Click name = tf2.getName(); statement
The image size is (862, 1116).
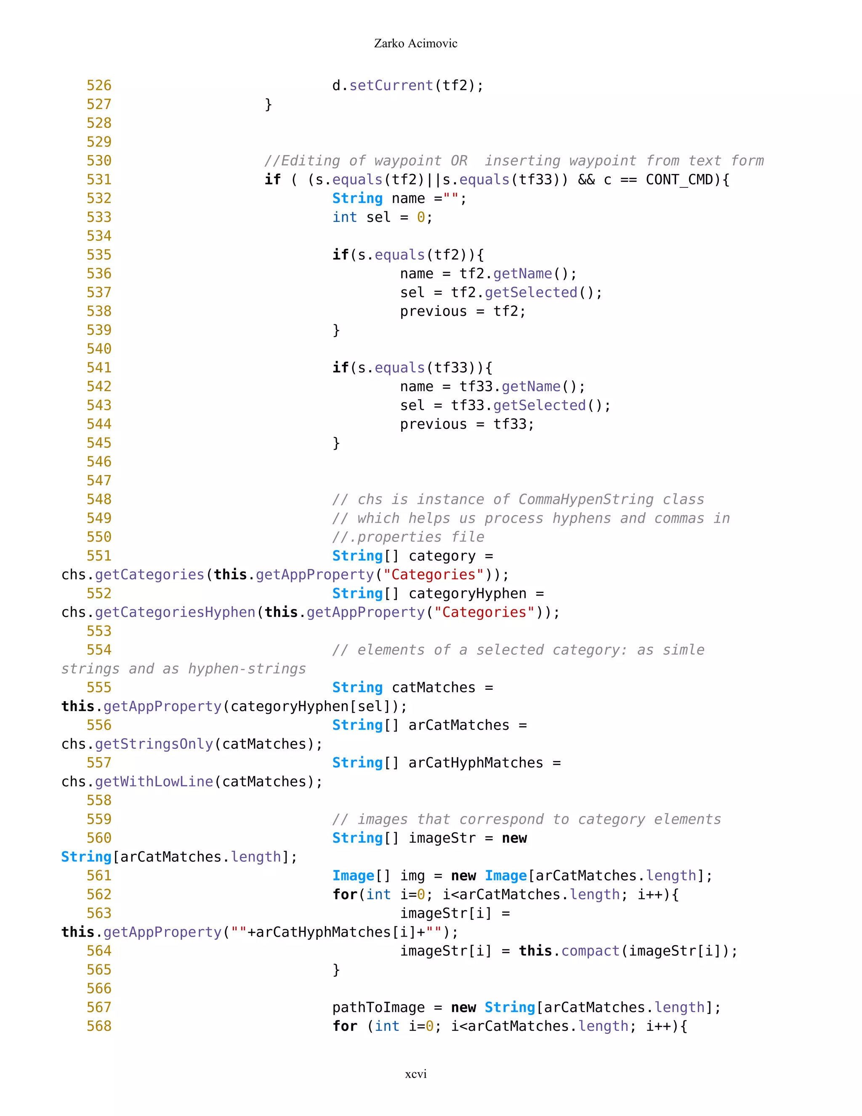point(488,273)
